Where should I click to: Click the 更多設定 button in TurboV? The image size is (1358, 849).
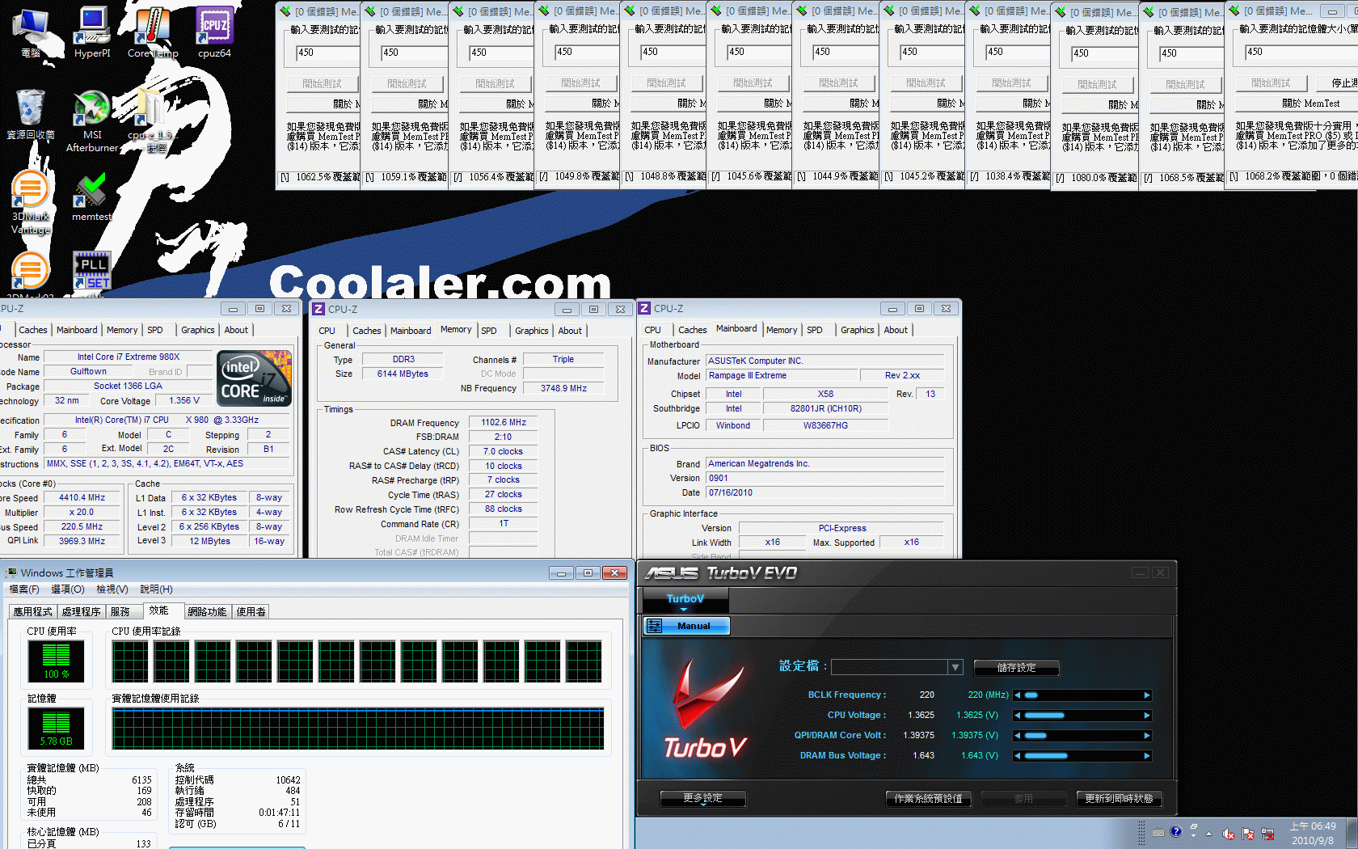702,798
